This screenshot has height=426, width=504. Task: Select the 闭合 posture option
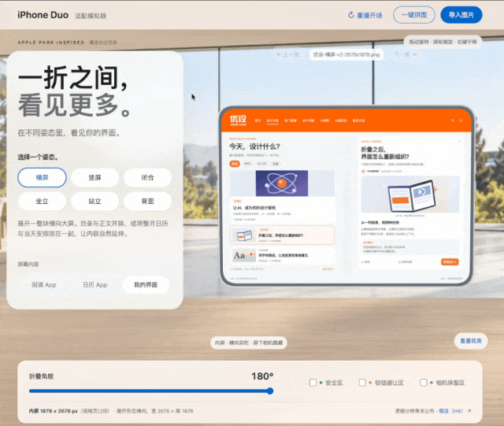(147, 177)
